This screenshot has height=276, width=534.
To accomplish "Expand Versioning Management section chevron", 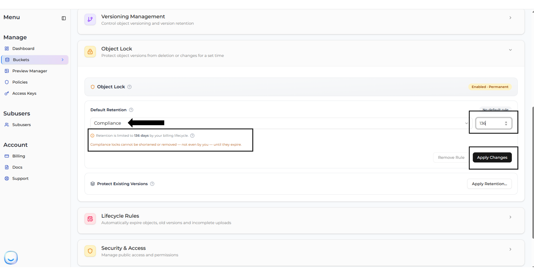I will point(510,18).
